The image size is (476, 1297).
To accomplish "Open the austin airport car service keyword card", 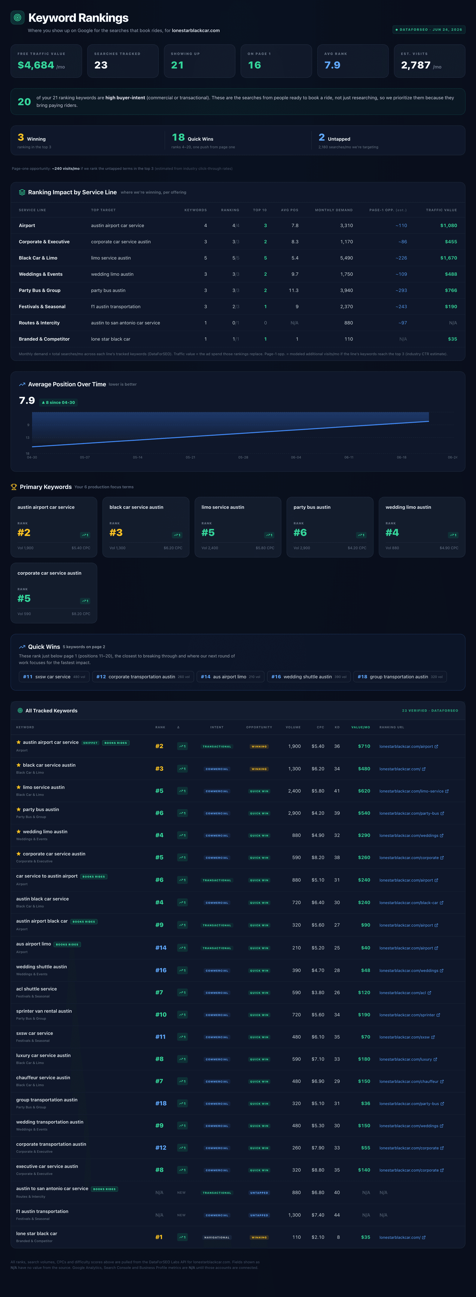I will (54, 527).
